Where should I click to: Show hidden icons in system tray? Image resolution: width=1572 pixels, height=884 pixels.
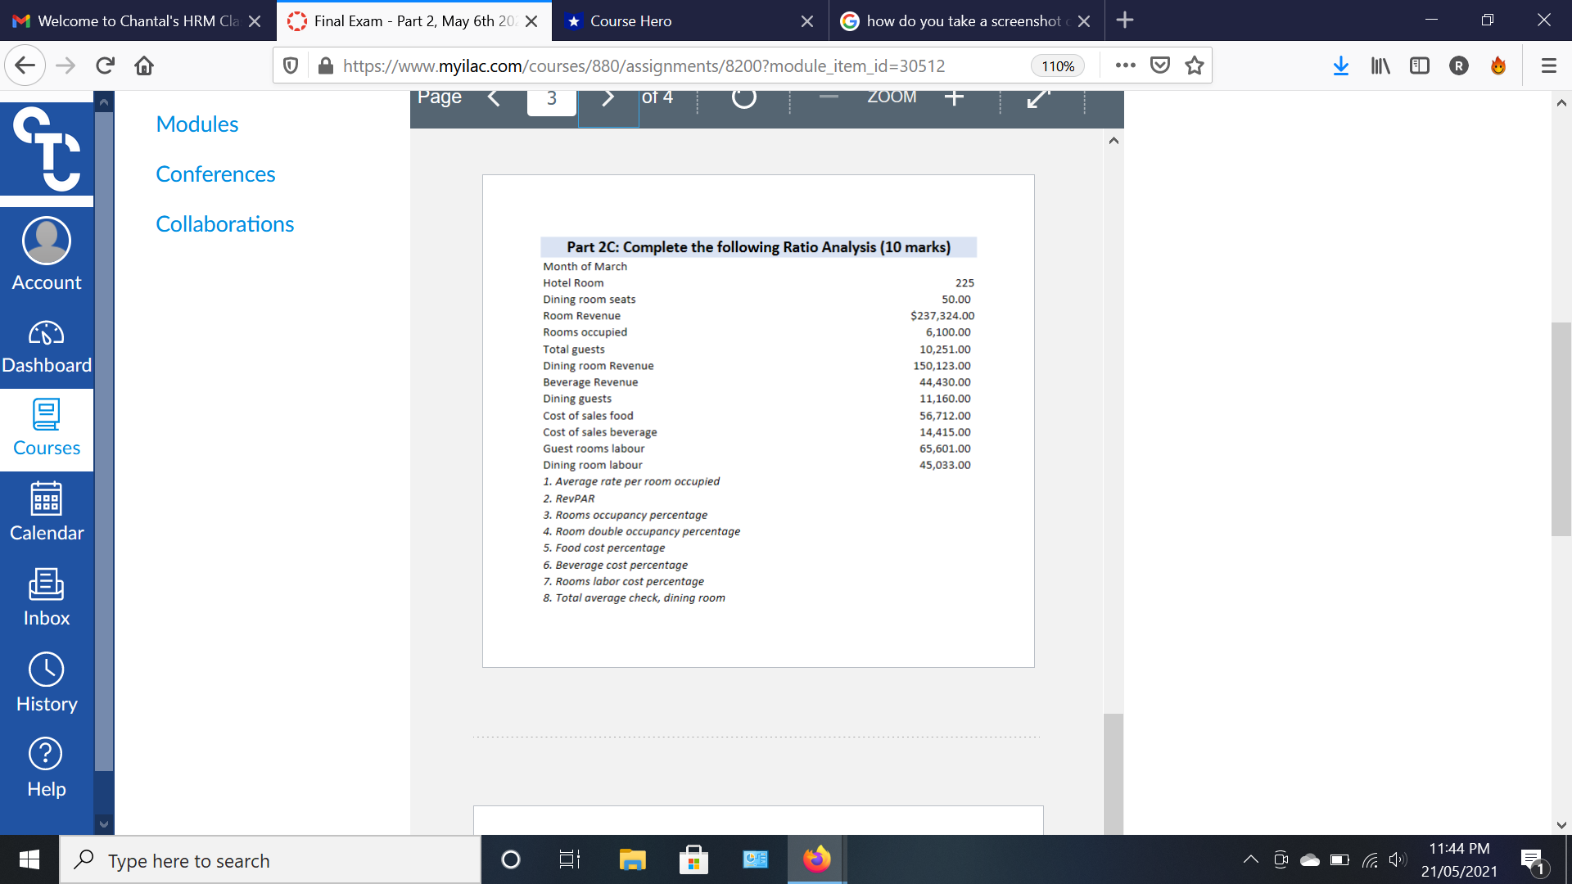tap(1250, 859)
